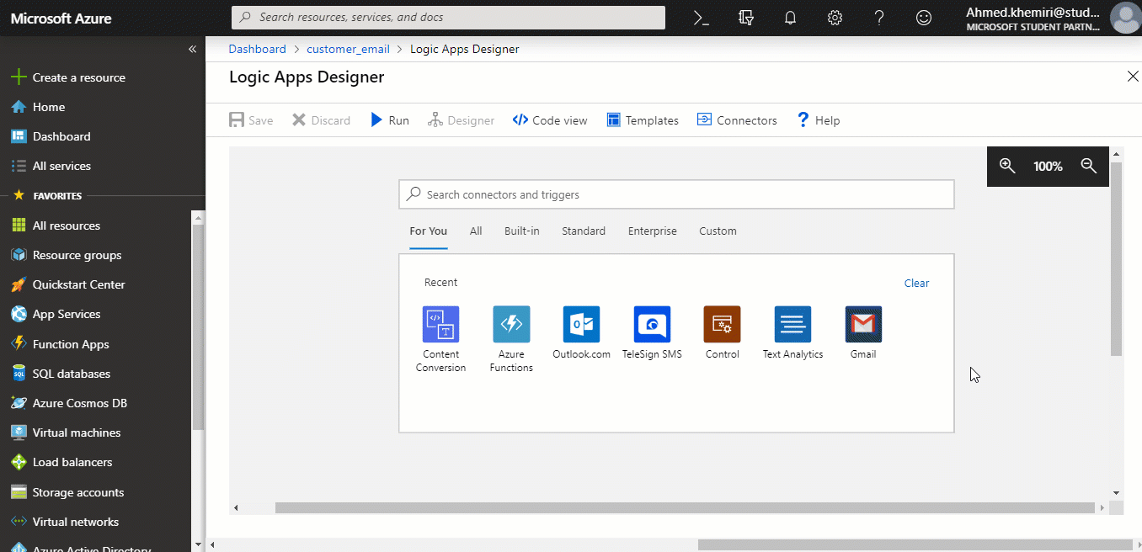Click the FAVORITES header label
Viewport: 1142px width, 552px height.
pos(57,196)
